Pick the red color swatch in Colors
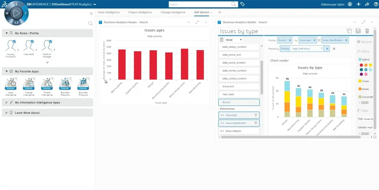Image resolution: width=379 pixels, height=190 pixels. (x=361, y=65)
